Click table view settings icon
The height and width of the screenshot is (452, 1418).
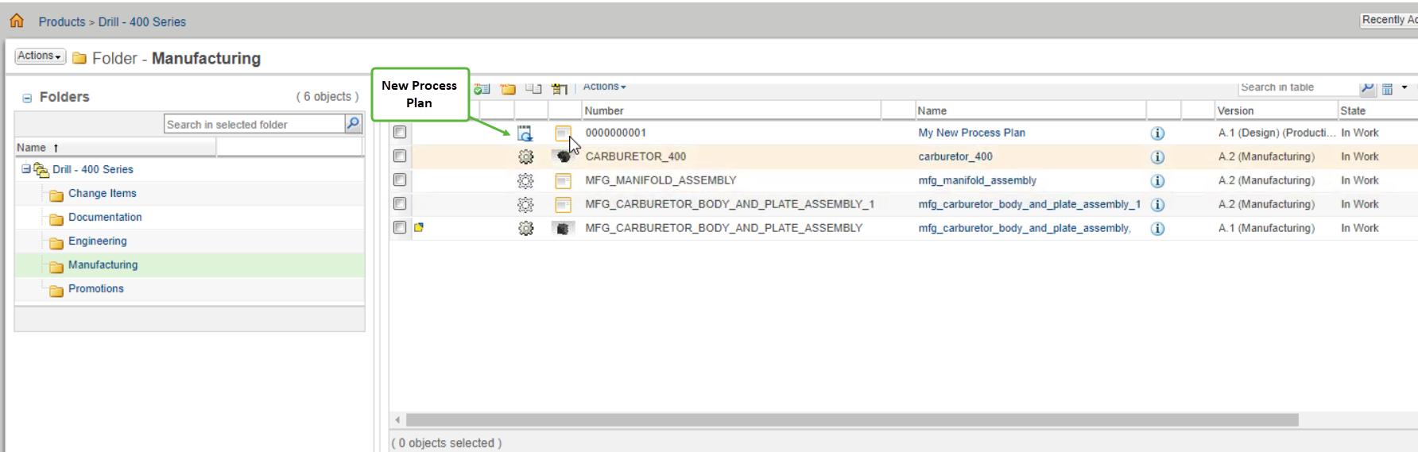tap(1388, 89)
